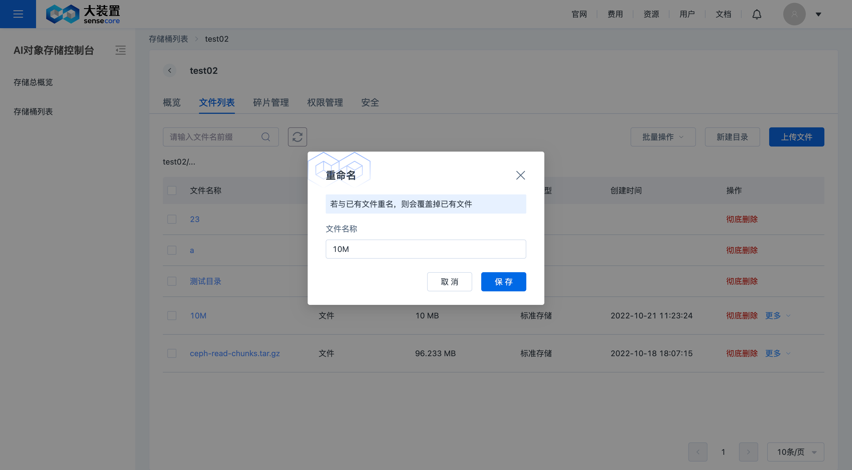Image resolution: width=852 pixels, height=470 pixels.
Task: Open the 10条/页 page size selector
Action: tap(795, 452)
